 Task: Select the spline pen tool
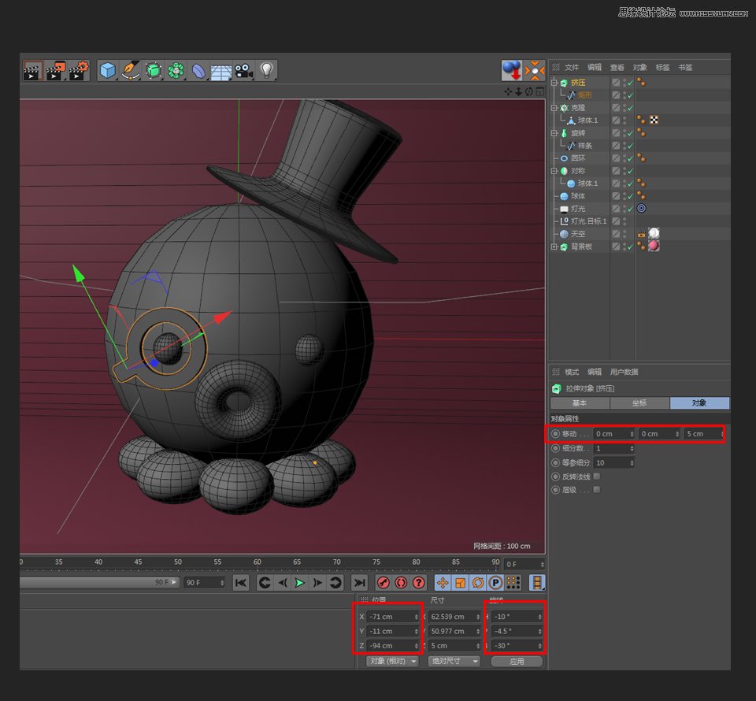click(x=131, y=71)
